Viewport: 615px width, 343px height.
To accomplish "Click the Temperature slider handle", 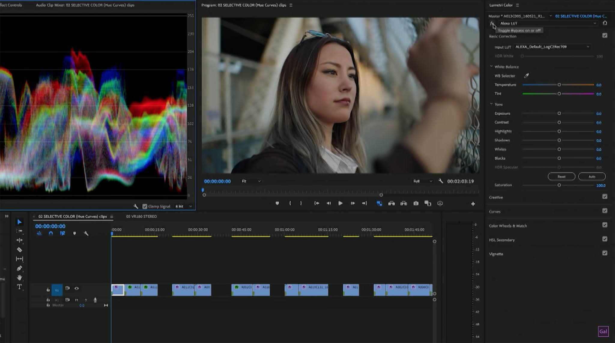I will (x=559, y=85).
